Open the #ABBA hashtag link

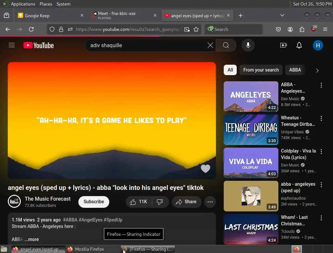tap(70, 220)
